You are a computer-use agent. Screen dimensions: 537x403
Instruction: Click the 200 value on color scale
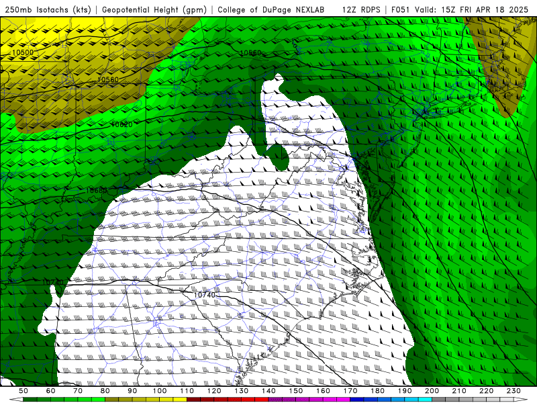coord(432,391)
